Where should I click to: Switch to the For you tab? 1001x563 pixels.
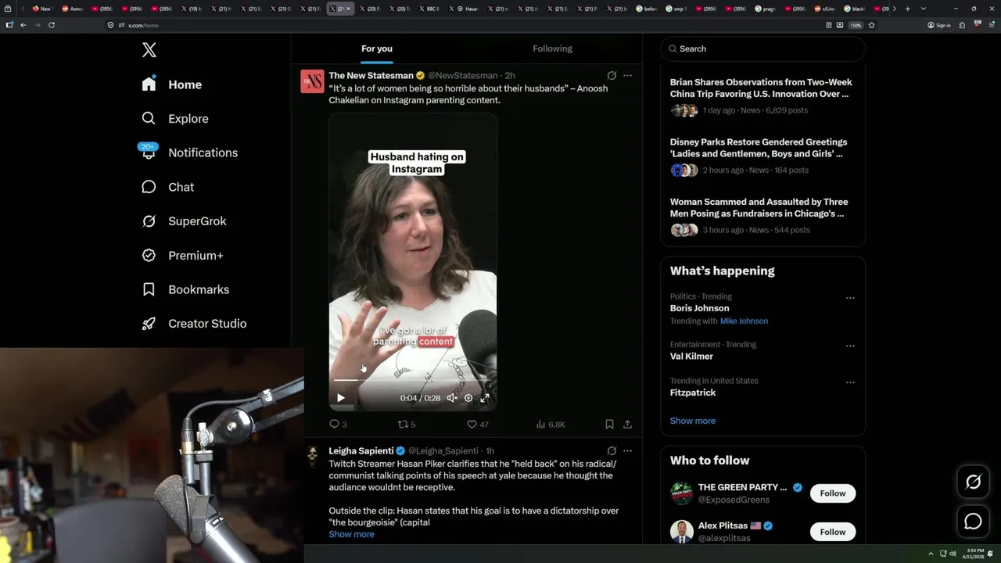click(x=377, y=48)
